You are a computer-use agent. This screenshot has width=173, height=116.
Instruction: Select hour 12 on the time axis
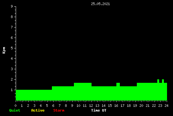coord(91,106)
